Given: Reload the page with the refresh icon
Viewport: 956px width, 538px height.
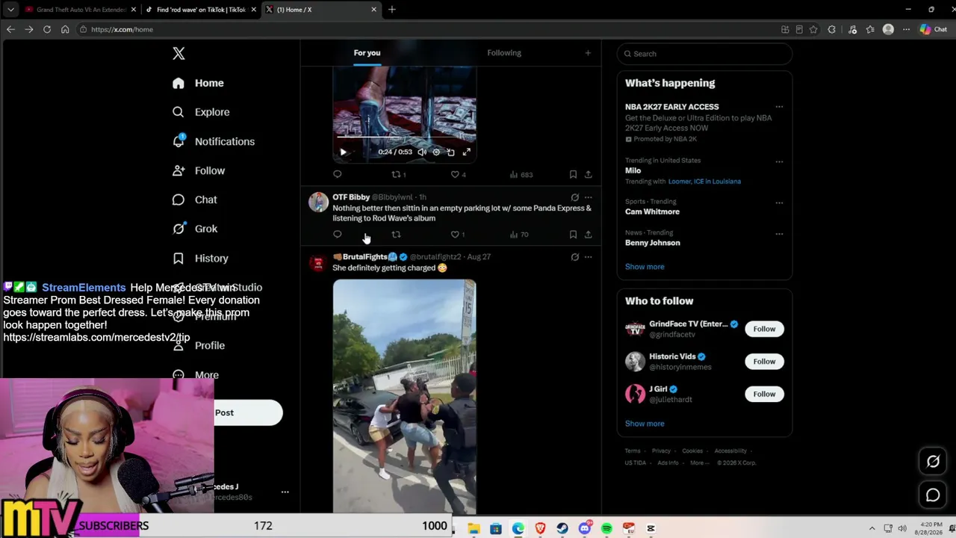Looking at the screenshot, I should tap(47, 29).
